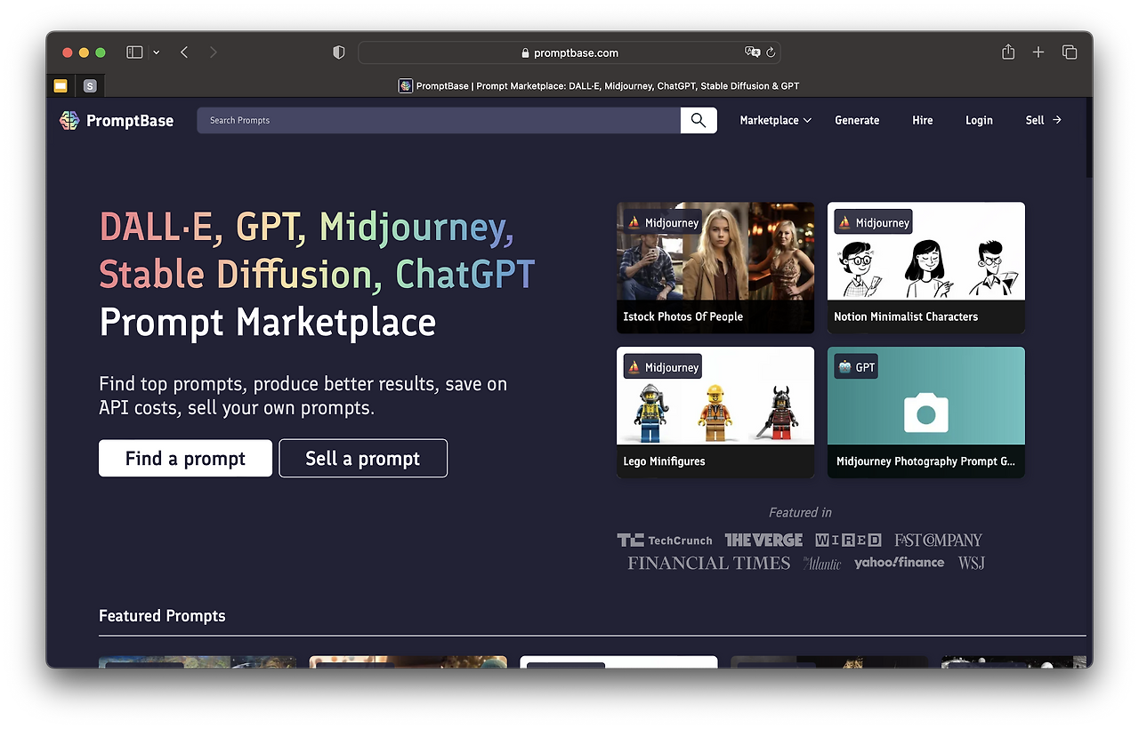This screenshot has height=729, width=1139.
Task: Click the Featured Prompts heading
Action: [162, 615]
